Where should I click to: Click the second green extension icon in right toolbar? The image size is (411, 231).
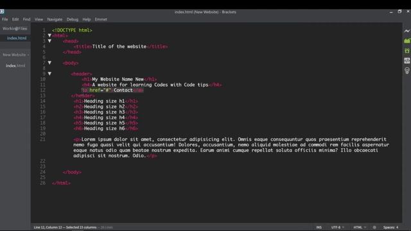[x=407, y=51]
